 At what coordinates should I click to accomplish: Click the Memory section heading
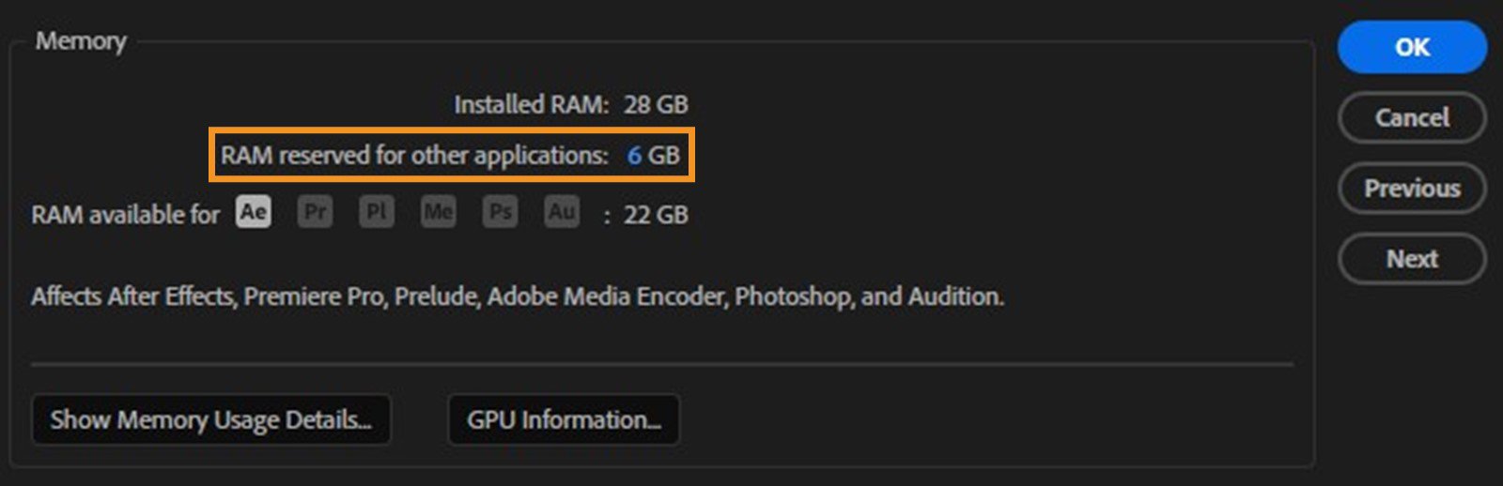coord(81,41)
